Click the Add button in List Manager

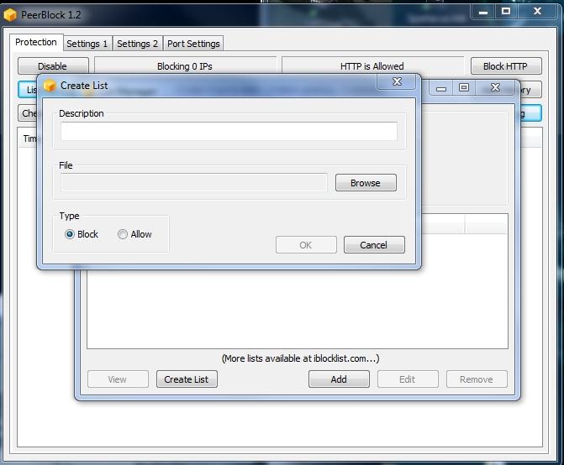[339, 379]
